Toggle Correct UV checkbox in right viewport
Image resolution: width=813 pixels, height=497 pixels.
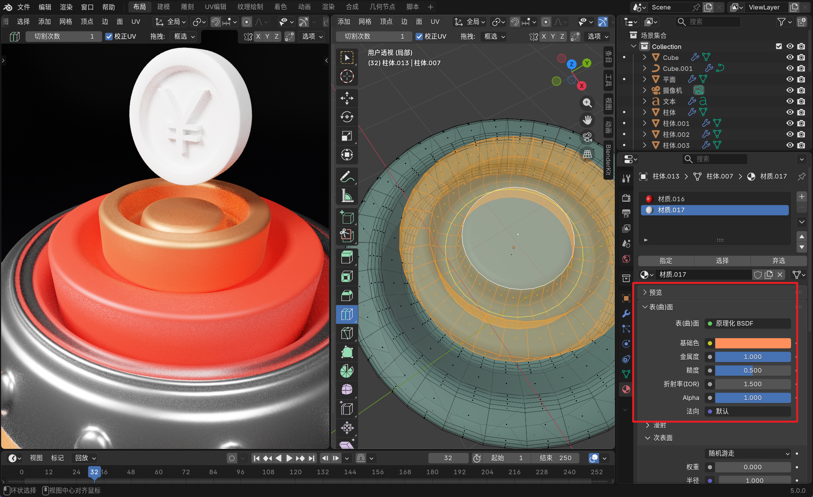tap(419, 36)
